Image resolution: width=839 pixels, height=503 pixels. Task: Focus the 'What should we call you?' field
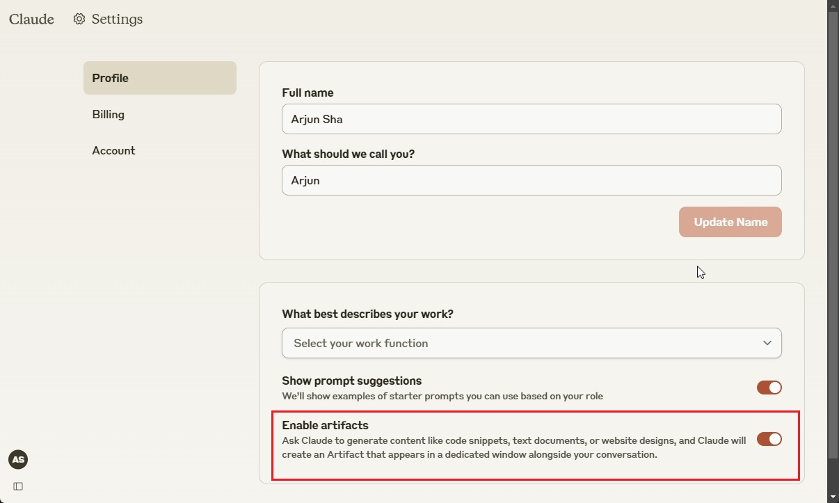click(x=531, y=180)
